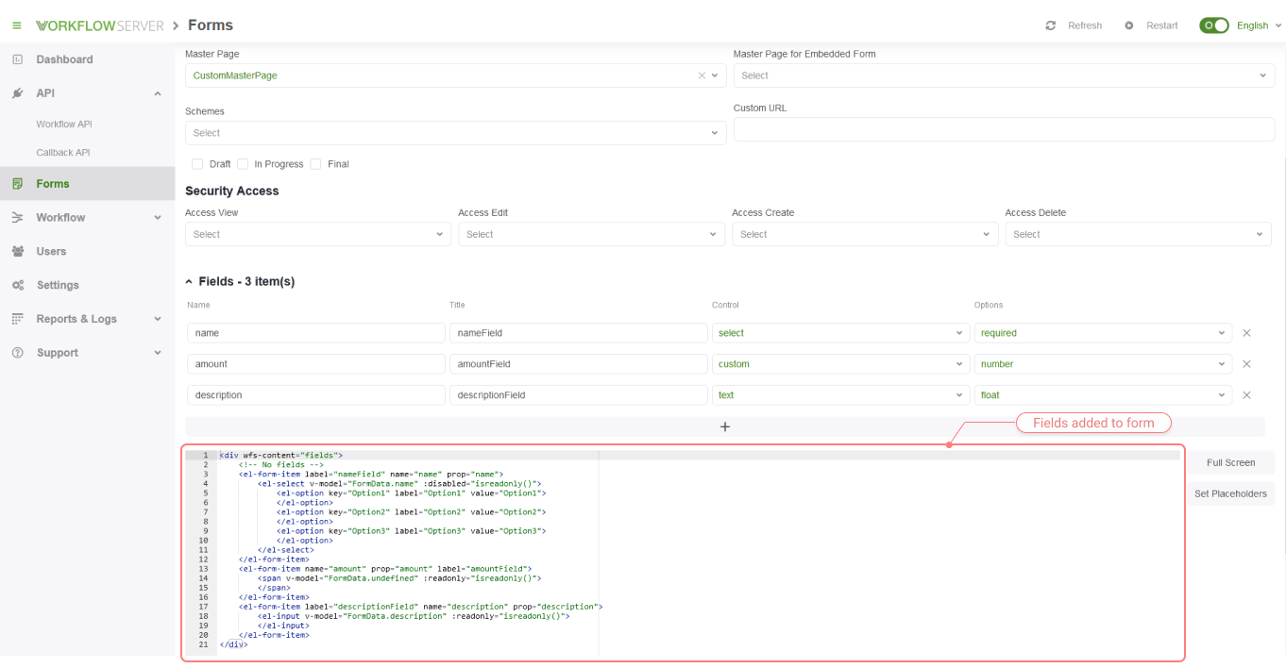The width and height of the screenshot is (1286, 668).
Task: Click the Refresh arrows icon
Action: (x=1051, y=25)
